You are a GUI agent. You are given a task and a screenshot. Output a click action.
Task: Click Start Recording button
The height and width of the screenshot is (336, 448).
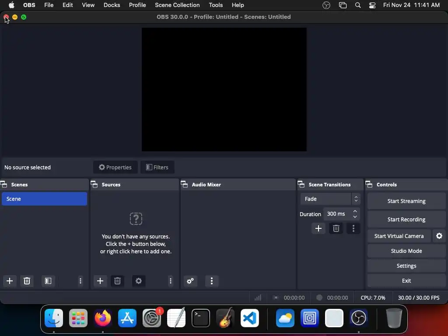click(406, 220)
